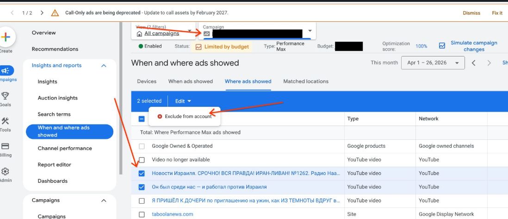508x219 pixels.
Task: Uncheck the Он был среди нас row checkbox
Action: 142,187
